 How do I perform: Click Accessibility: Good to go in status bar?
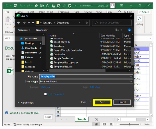(28, 124)
